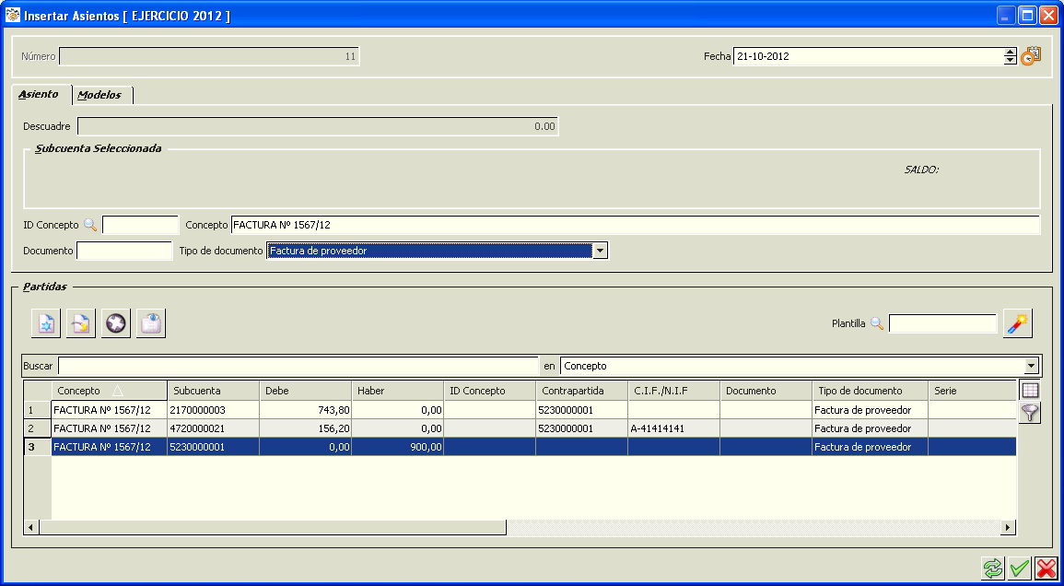Image resolution: width=1064 pixels, height=586 pixels.
Task: Maximize the Insertar Asientos window
Action: pyautogui.click(x=1027, y=16)
